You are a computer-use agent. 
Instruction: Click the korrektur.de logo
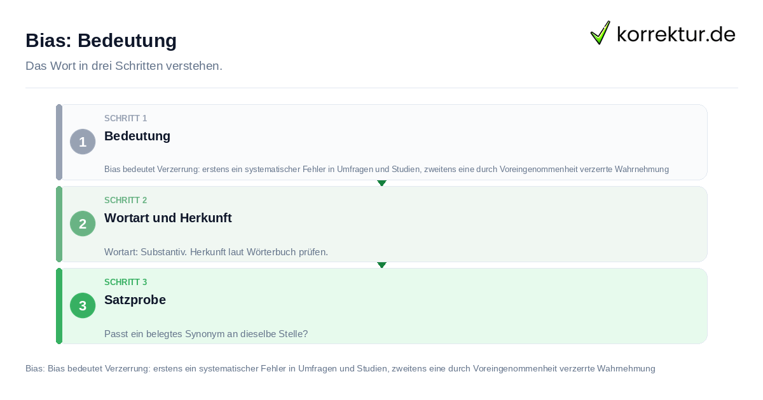point(663,33)
